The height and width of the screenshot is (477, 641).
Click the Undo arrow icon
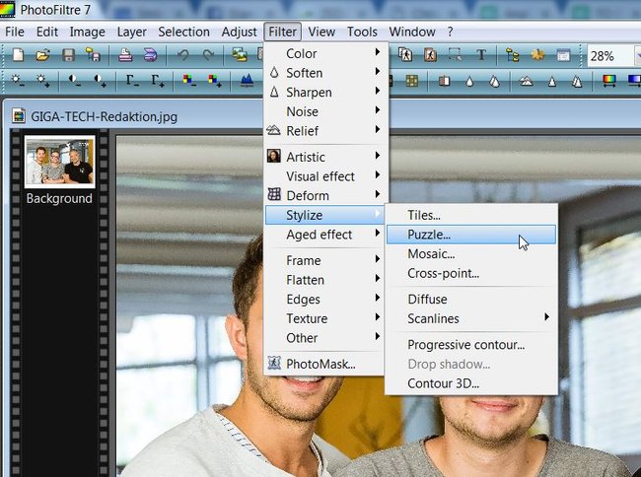click(x=182, y=55)
